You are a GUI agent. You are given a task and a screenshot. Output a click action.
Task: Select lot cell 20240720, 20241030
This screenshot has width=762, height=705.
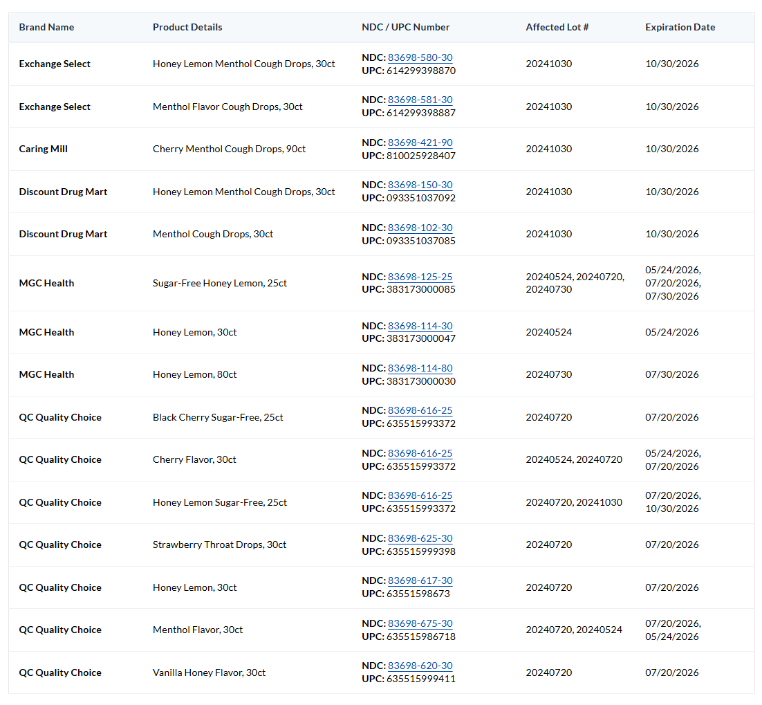point(574,502)
